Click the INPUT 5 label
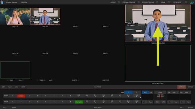The height and width of the screenshot is (109, 195). tap(15, 53)
